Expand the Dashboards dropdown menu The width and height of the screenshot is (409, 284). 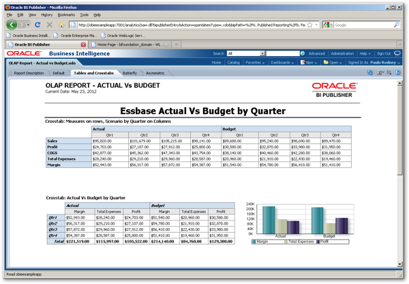(x=282, y=63)
